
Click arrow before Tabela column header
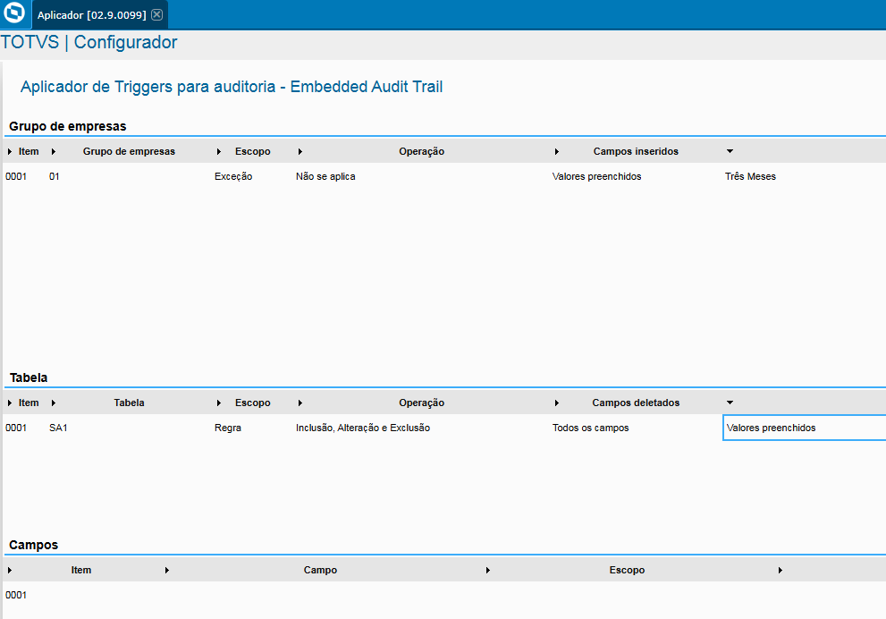click(54, 403)
